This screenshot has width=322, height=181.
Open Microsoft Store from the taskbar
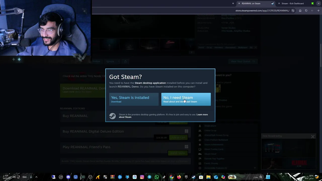coord(201,177)
